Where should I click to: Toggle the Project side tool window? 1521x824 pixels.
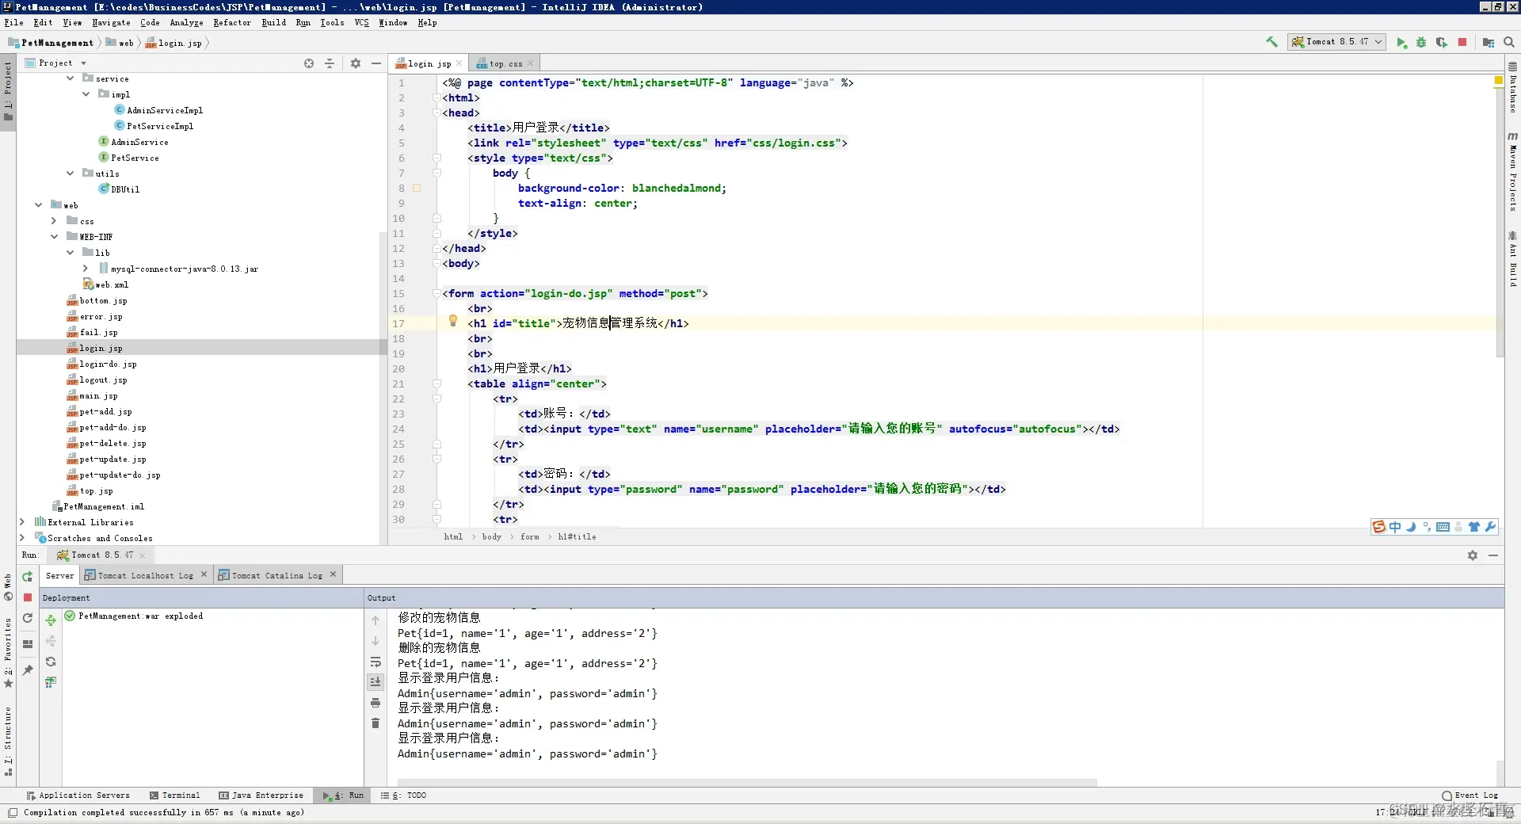pyautogui.click(x=8, y=91)
